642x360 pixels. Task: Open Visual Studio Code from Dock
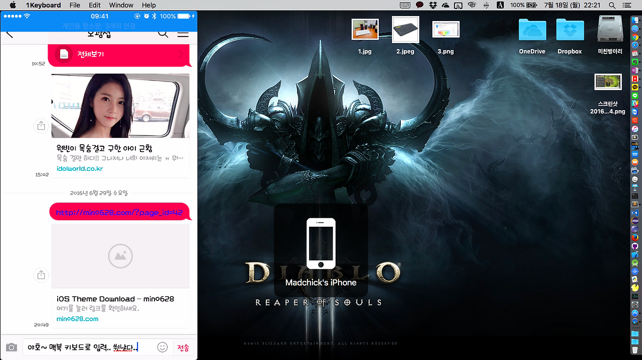click(634, 213)
